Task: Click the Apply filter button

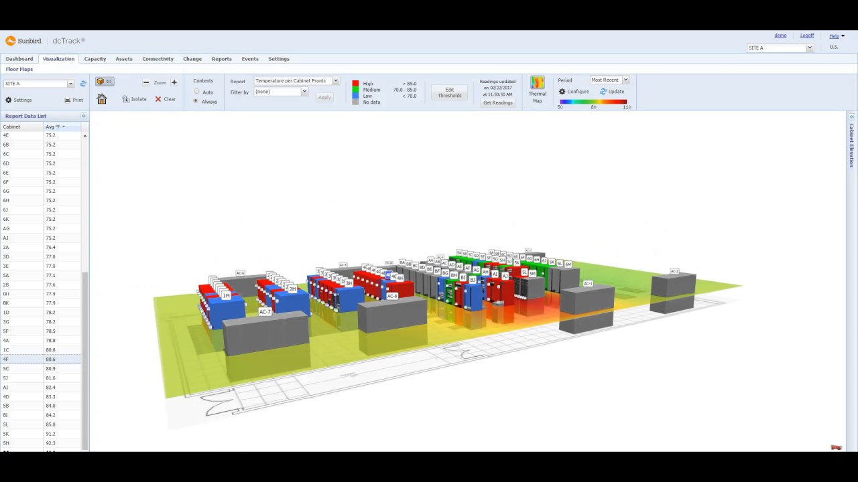Action: tap(324, 97)
